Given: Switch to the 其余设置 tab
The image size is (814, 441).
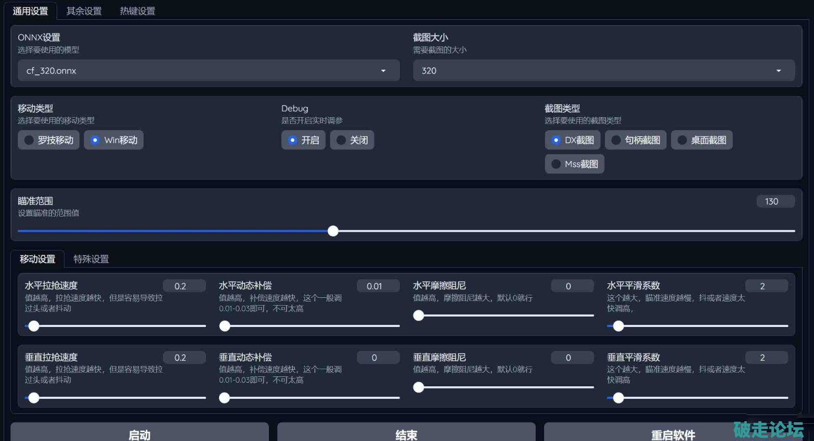Looking at the screenshot, I should click(84, 11).
